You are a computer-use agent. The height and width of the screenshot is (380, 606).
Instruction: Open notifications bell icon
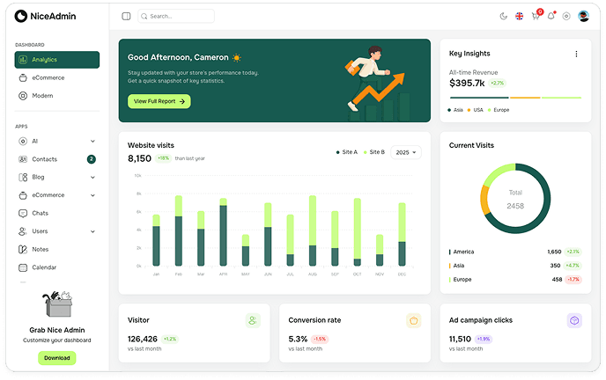click(x=551, y=16)
